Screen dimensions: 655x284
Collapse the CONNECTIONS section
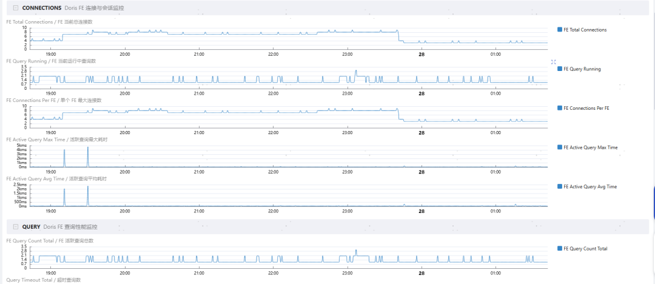click(16, 8)
